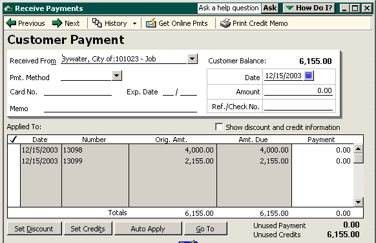Click Payment cell for invoice 13098
This screenshot has height=243, width=376.
tap(322, 150)
